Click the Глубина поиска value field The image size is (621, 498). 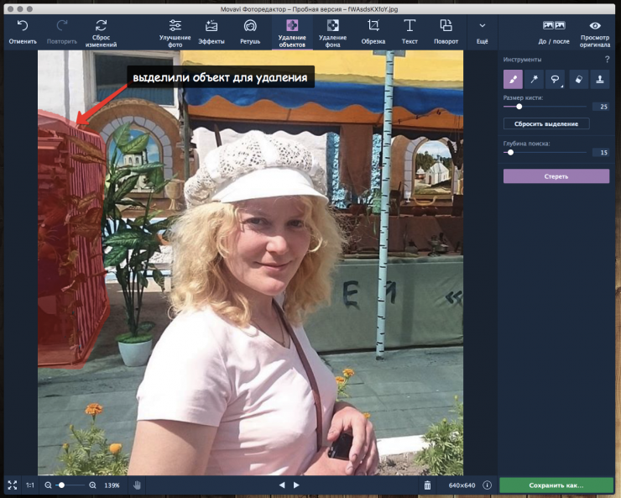pos(601,152)
